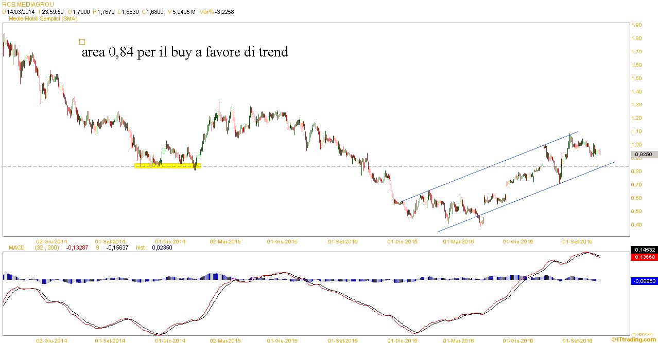Click the RCS MEDIAGROU chart title

(28, 5)
